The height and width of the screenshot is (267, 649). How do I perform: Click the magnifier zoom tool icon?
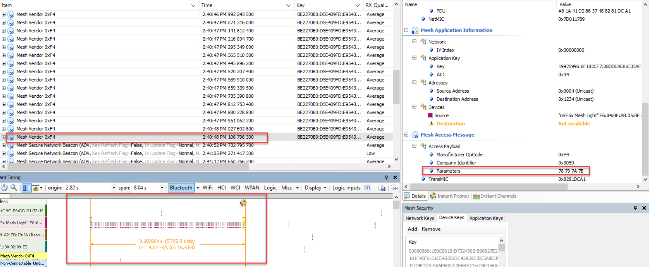coord(14,188)
